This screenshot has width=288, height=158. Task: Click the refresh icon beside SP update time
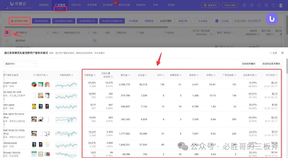point(259,21)
